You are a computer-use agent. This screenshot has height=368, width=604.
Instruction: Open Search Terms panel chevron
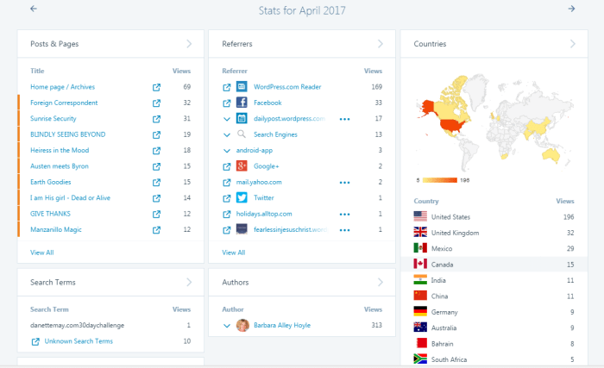[189, 282]
